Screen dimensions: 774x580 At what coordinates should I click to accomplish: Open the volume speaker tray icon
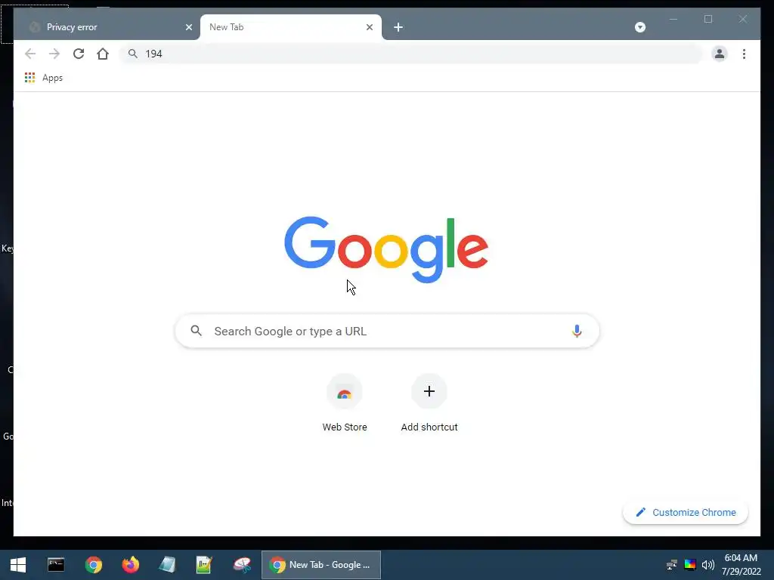point(707,565)
